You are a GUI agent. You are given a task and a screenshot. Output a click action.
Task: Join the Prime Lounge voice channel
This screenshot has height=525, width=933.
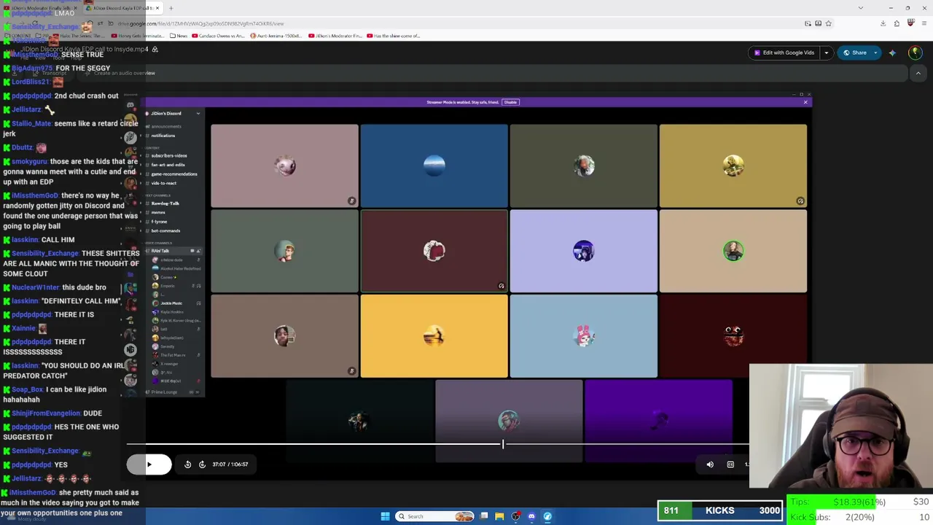164,392
